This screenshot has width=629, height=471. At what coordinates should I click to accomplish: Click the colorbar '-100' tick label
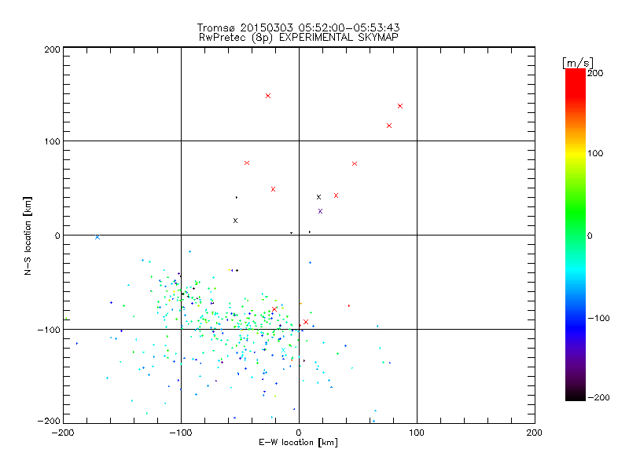tap(598, 318)
